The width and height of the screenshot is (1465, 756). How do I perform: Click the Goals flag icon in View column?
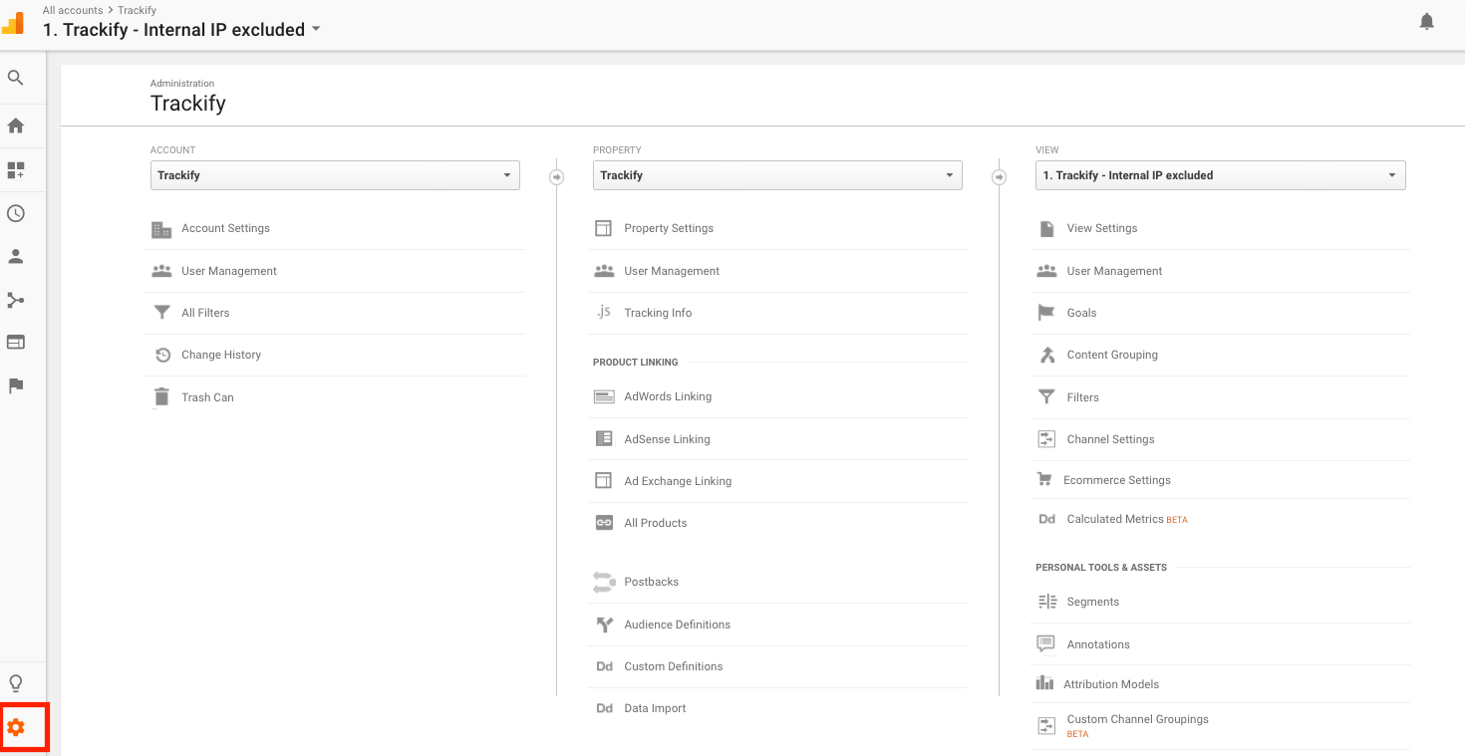tap(1046, 313)
